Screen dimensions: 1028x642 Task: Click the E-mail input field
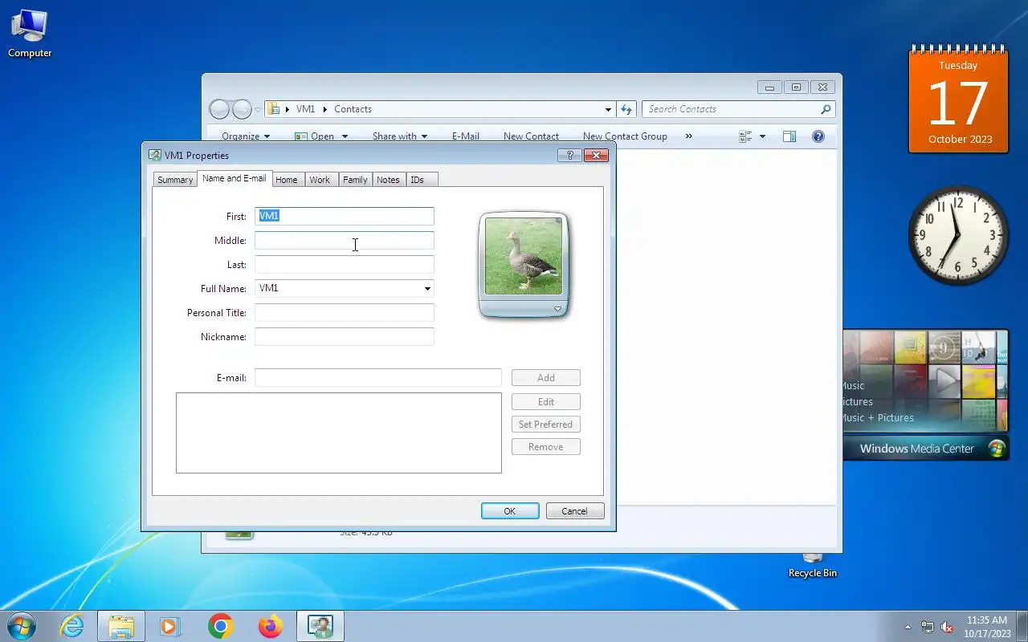(378, 377)
